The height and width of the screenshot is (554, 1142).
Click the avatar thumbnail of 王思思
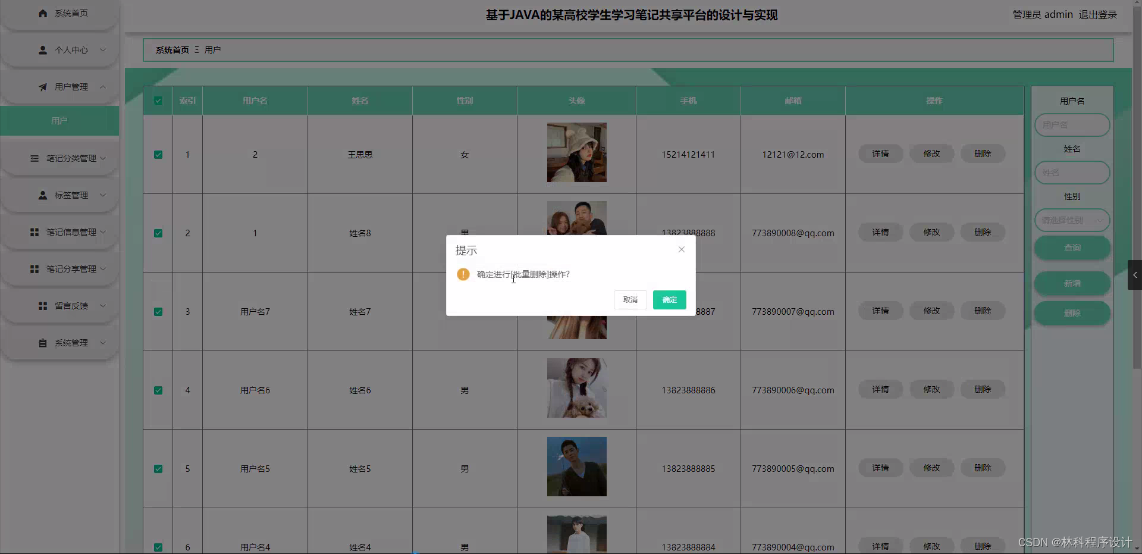pyautogui.click(x=576, y=152)
